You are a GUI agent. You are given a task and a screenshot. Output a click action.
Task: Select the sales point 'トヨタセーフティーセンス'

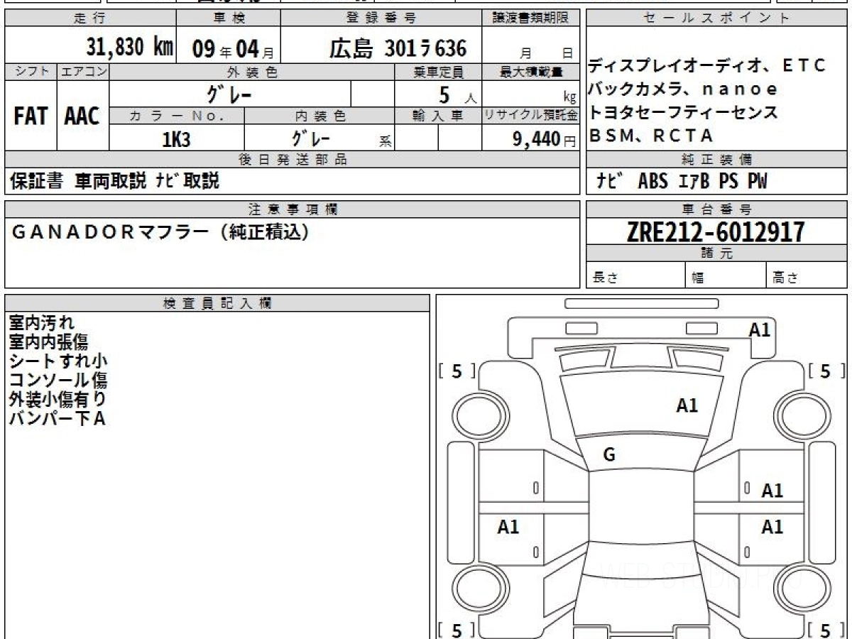point(683,111)
